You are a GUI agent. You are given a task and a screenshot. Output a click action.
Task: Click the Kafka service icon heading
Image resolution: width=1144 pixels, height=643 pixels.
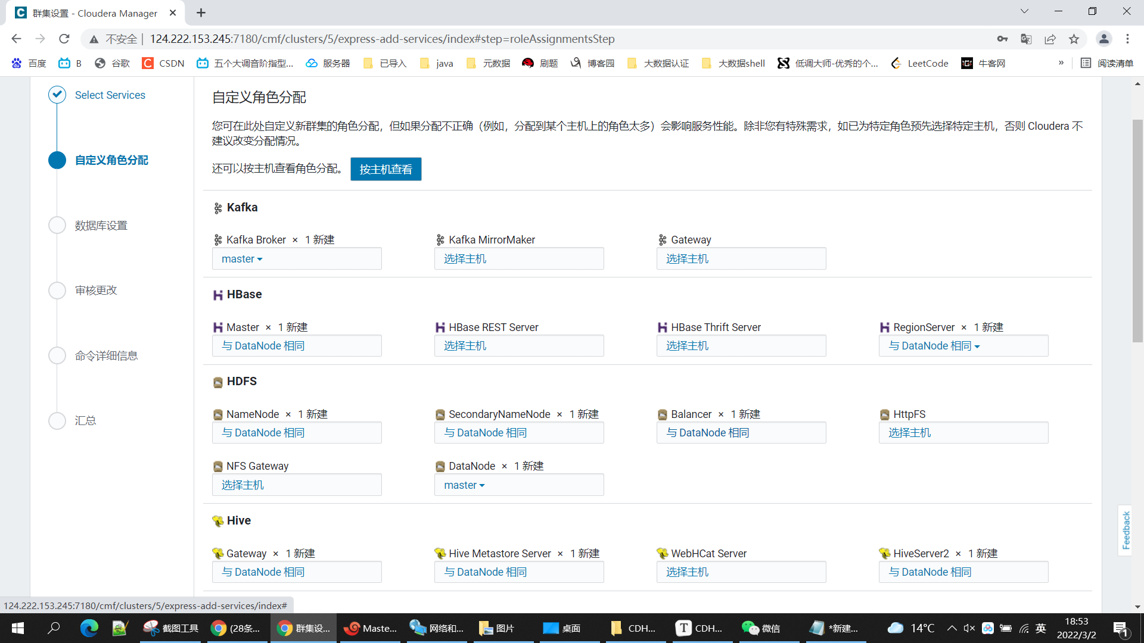coord(218,208)
